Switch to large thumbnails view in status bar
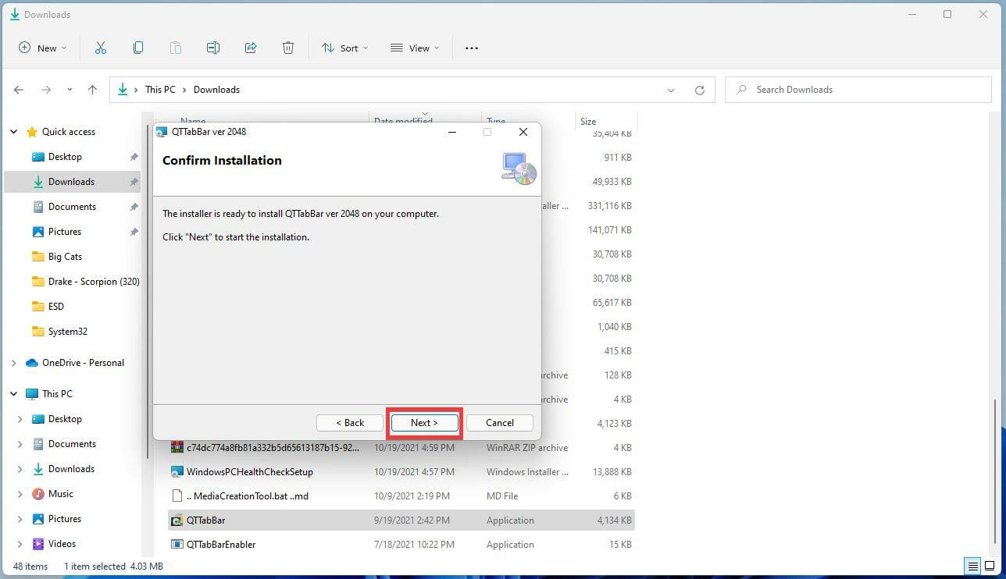The height and width of the screenshot is (579, 1006). (x=989, y=566)
